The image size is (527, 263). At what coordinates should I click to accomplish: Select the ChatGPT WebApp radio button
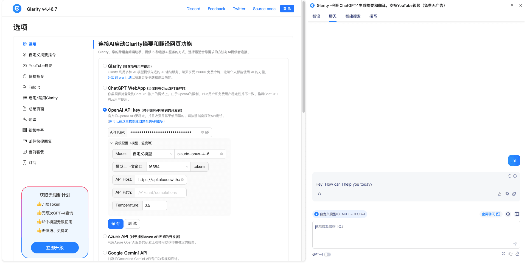tap(105, 88)
